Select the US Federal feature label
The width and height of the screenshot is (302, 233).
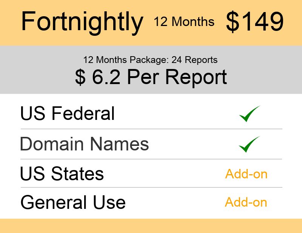coord(67,113)
